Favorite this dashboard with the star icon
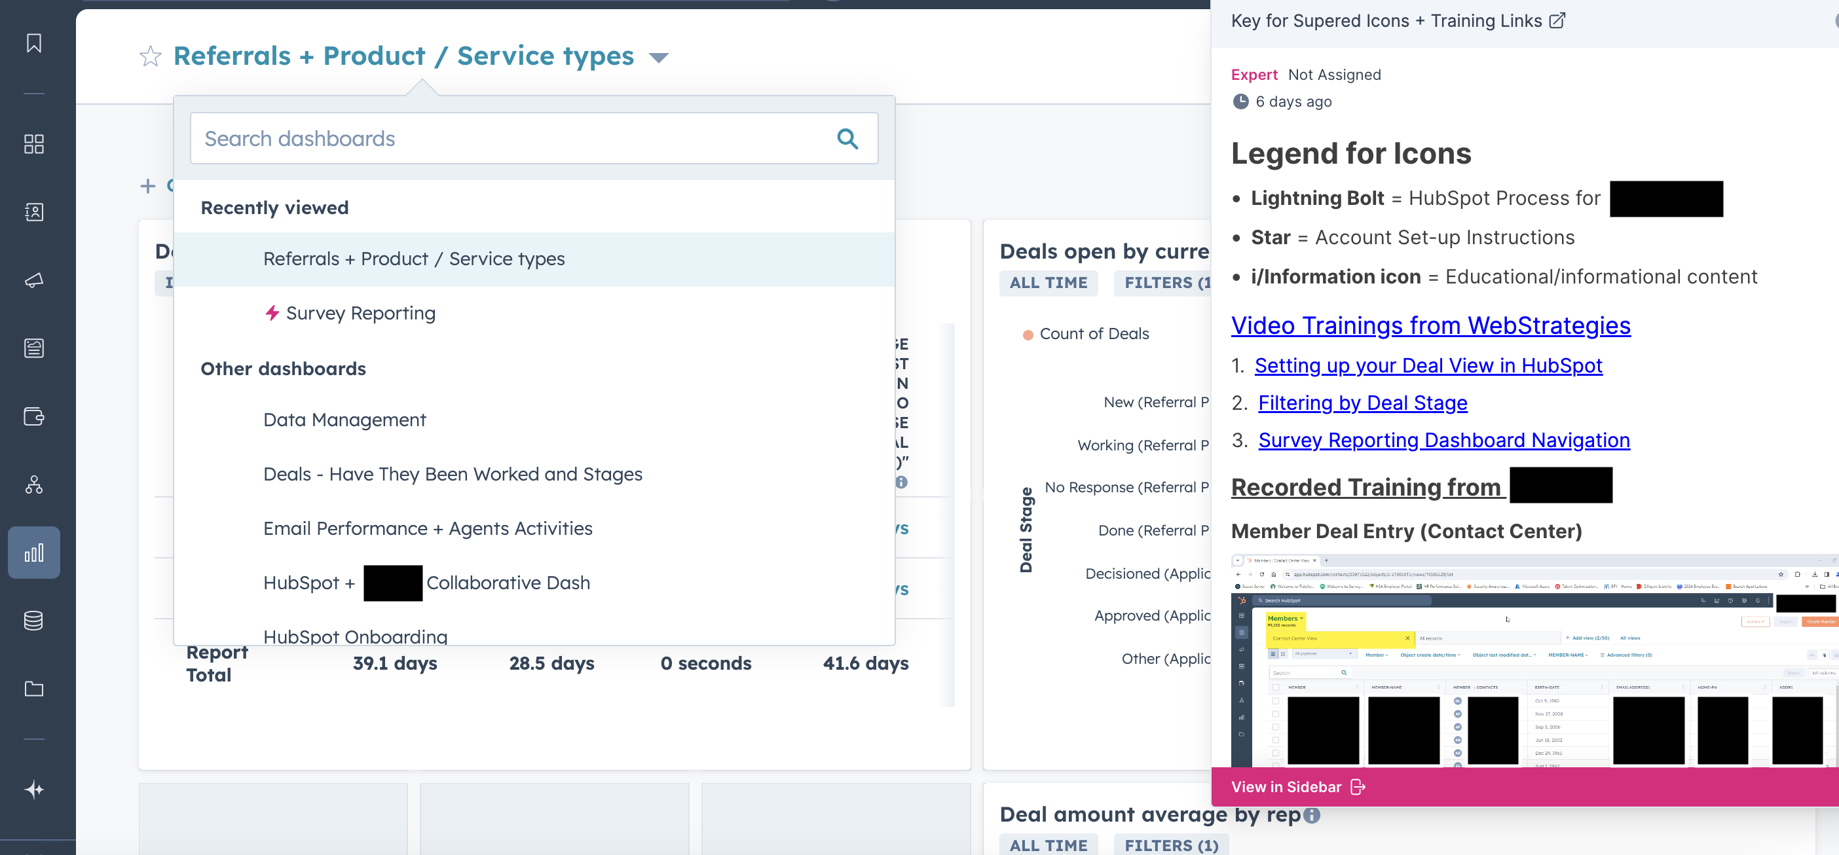 click(150, 56)
